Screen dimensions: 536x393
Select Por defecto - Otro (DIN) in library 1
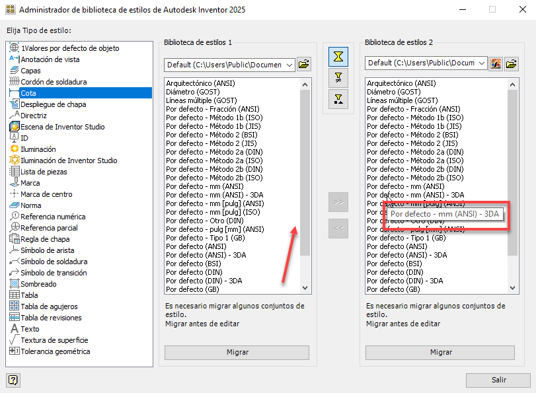point(205,221)
